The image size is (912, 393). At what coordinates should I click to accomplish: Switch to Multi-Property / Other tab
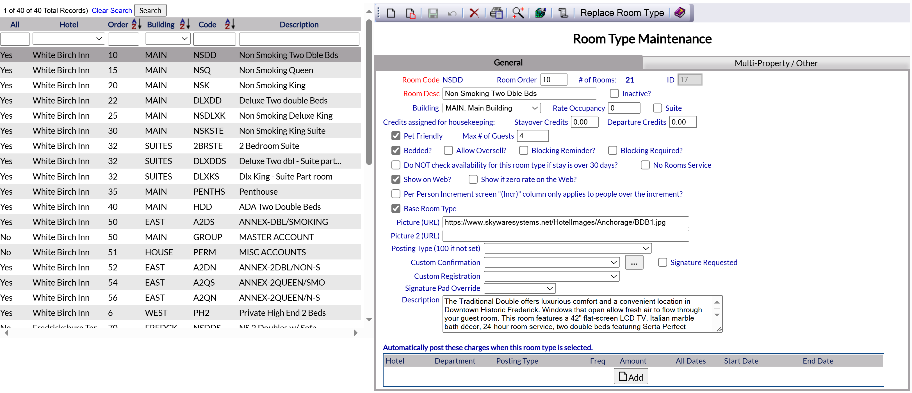[776, 63]
